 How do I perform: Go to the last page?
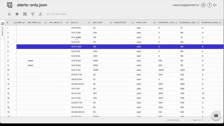pos(209,120)
